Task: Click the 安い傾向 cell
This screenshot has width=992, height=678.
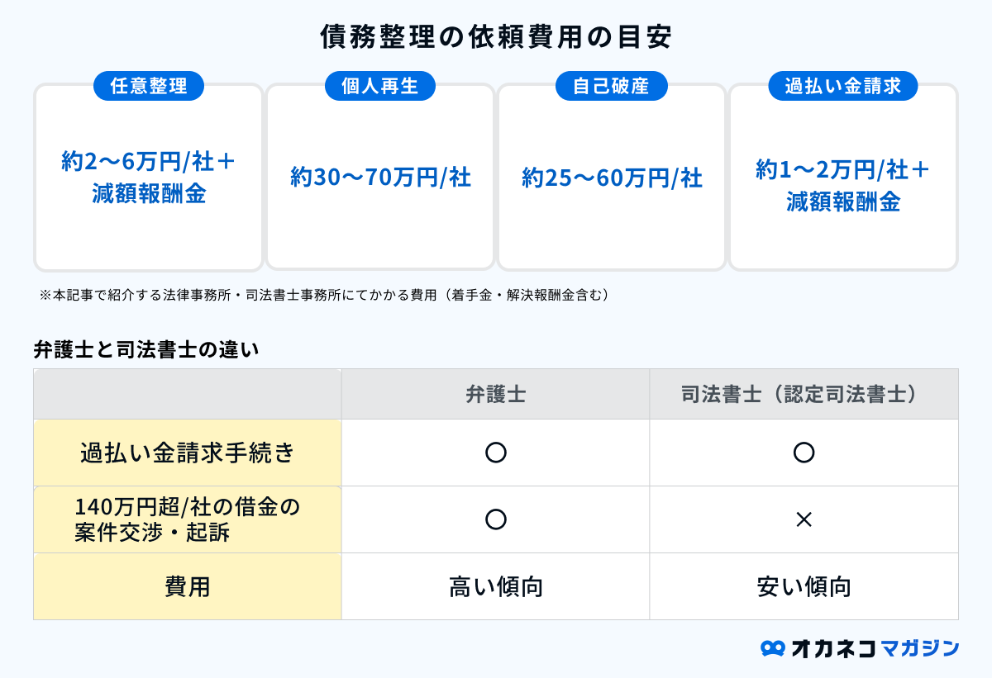Action: pos(804,586)
